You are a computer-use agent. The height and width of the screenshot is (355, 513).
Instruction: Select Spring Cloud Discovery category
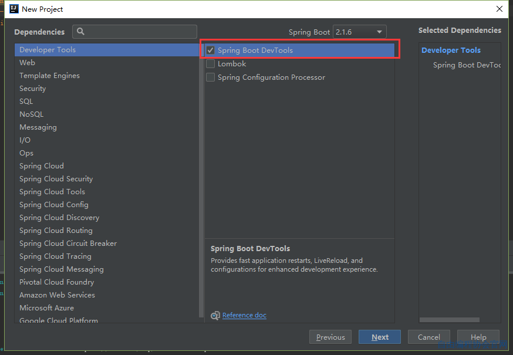pyautogui.click(x=107, y=218)
